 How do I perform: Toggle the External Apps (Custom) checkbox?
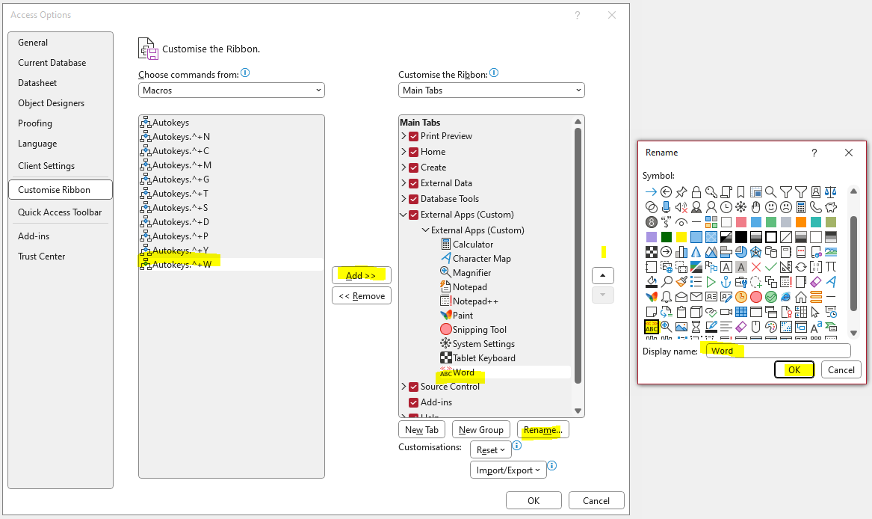coord(413,215)
